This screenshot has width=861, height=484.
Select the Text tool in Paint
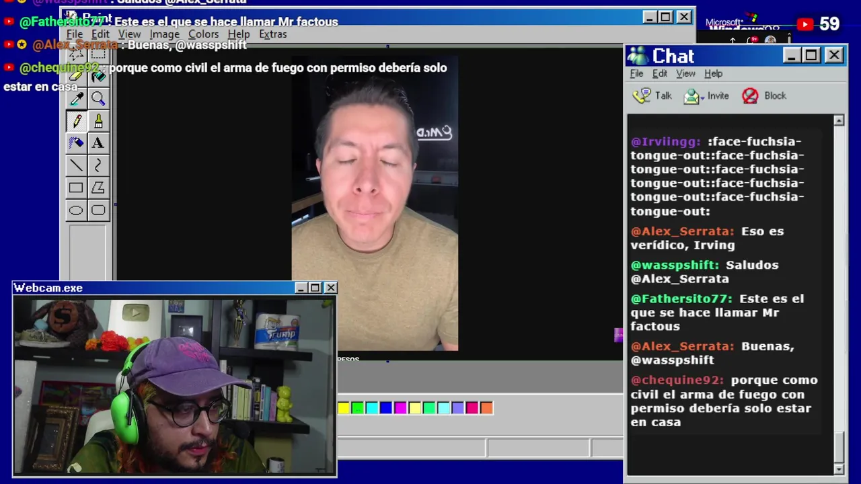[98, 143]
